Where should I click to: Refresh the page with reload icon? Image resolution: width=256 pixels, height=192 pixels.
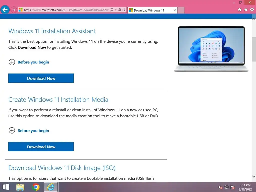pyautogui.click(x=124, y=10)
